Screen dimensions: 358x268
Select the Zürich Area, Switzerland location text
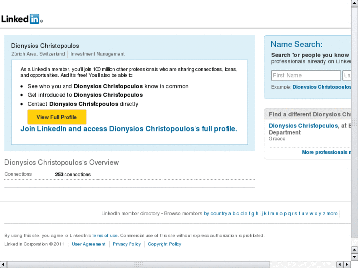[38, 54]
